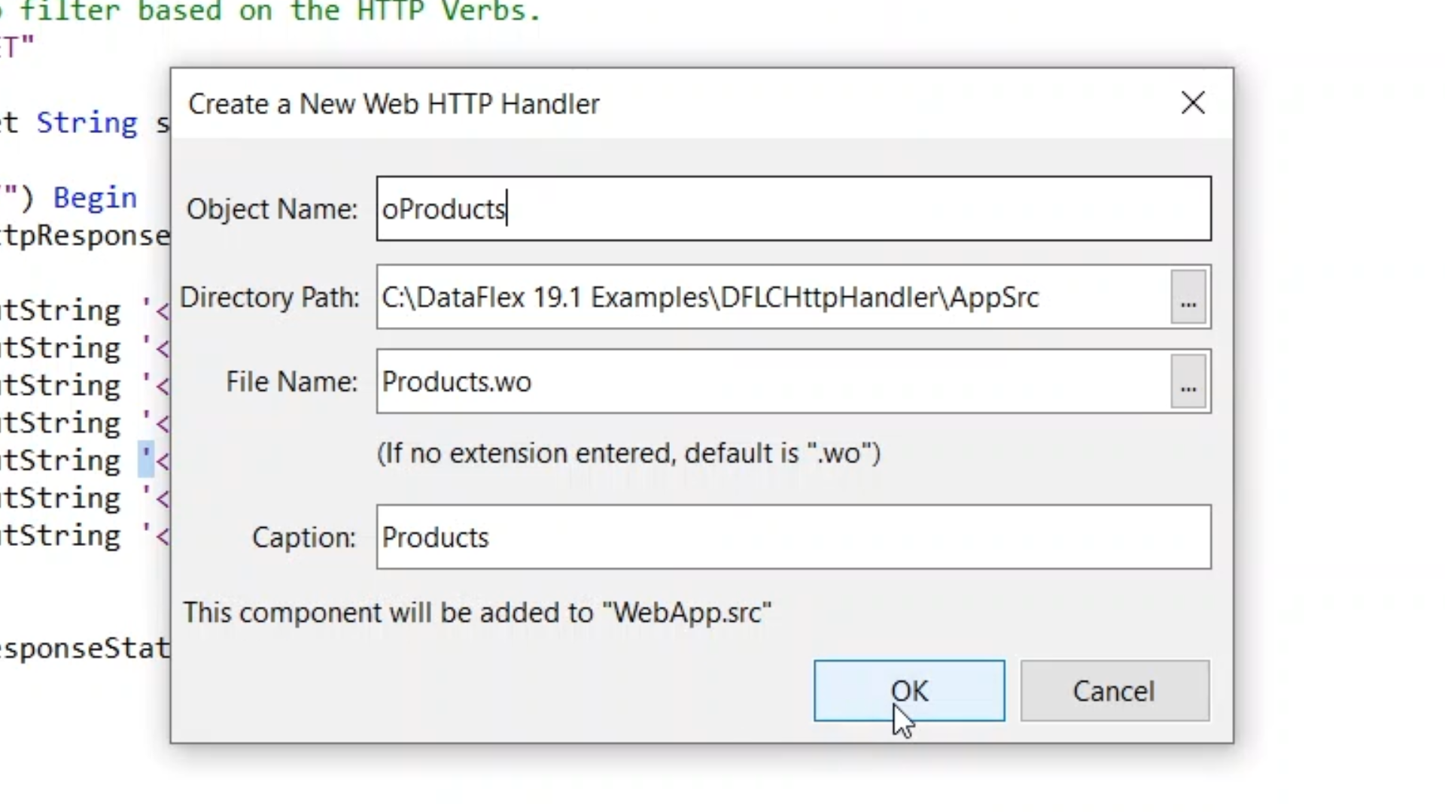Click the highlighted quote character in the code
The width and height of the screenshot is (1445, 812).
coord(146,460)
